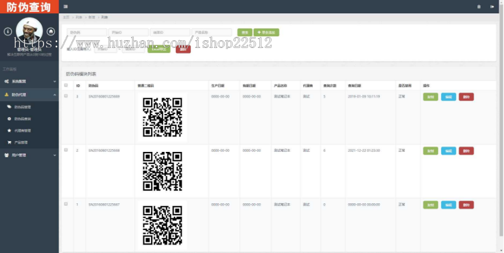The width and height of the screenshot is (504, 253).
Task: Click the blue 编辑 button for SN20160801225669
Action: point(449,97)
